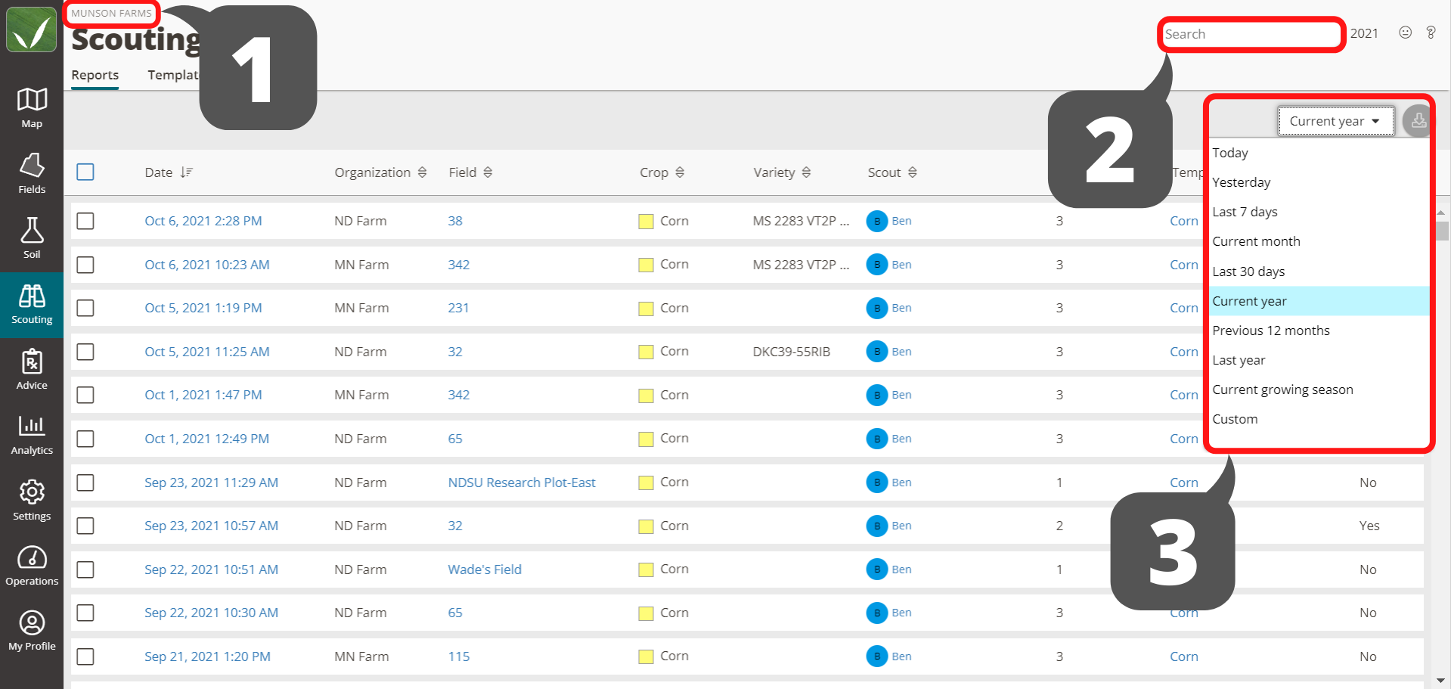Sort by the Variety column arrows
This screenshot has width=1451, height=689.
pyautogui.click(x=806, y=172)
